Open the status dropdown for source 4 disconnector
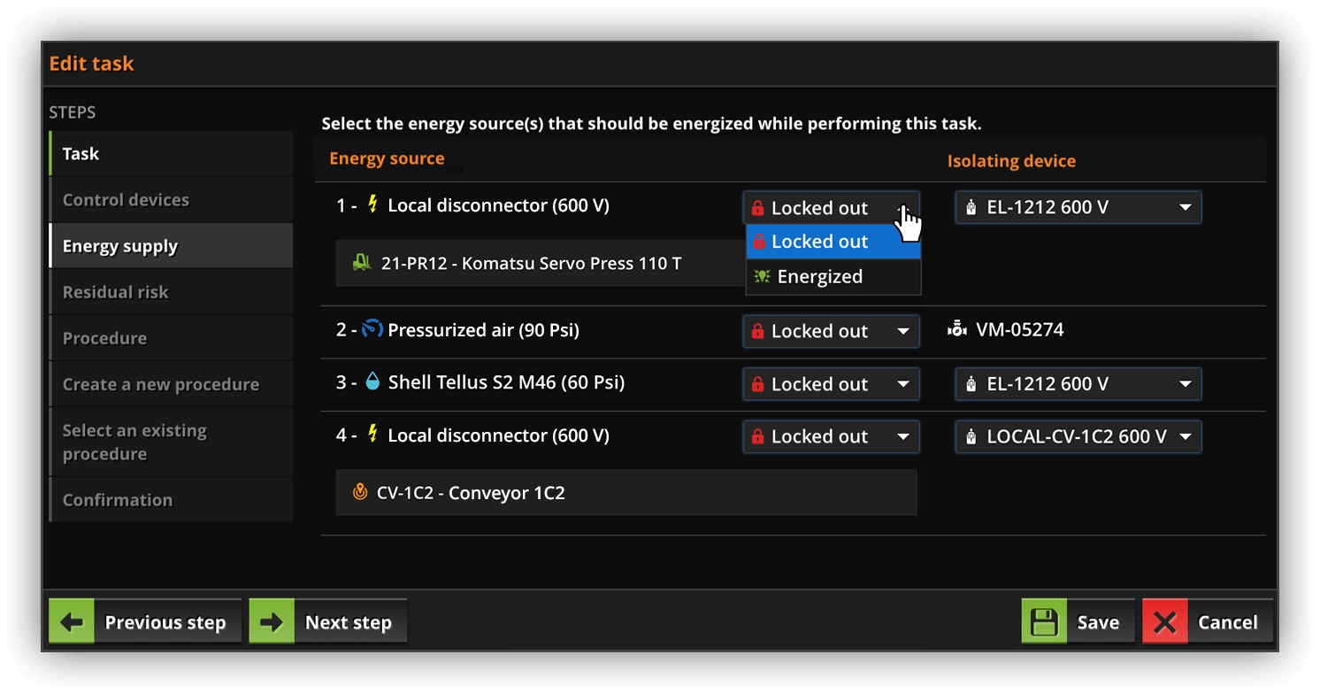1320x693 pixels. [831, 436]
